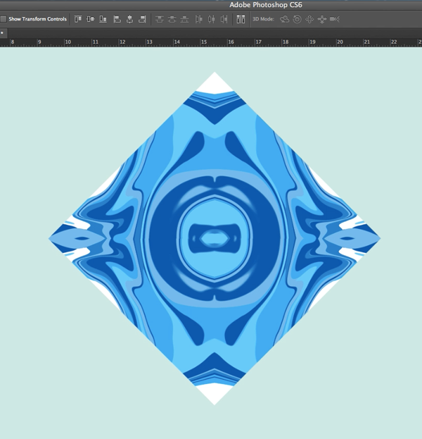Click the Distribute Bottom Edges icon
This screenshot has width=422, height=439.
pyautogui.click(x=185, y=19)
